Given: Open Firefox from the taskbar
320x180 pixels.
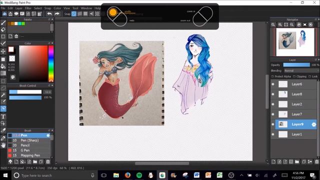Looking at the screenshot, I should (127, 175).
